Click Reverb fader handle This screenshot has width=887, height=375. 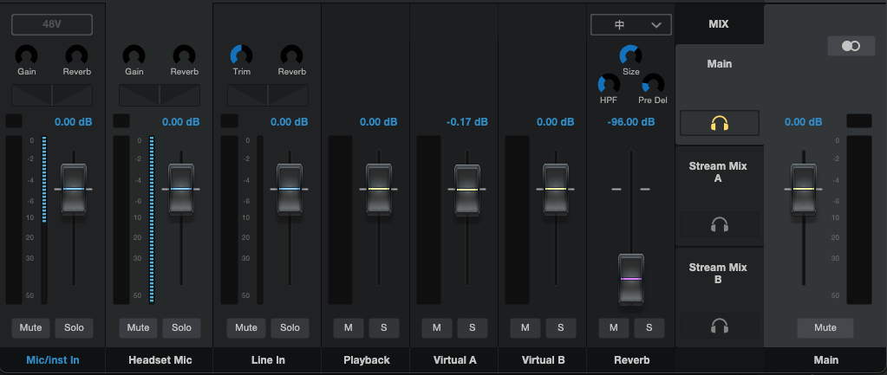coord(630,280)
